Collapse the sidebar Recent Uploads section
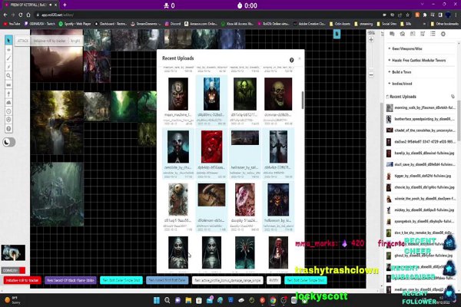Viewport: 461px width, 307px height. coord(401,97)
